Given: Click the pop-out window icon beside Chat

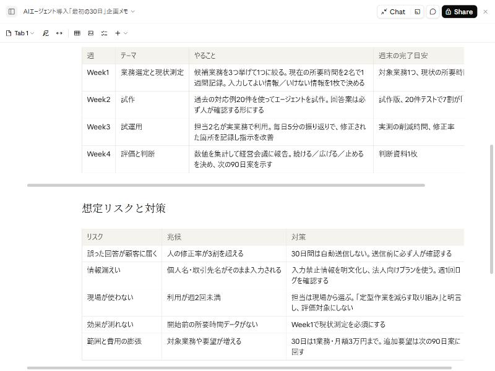Looking at the screenshot, I should [417, 12].
